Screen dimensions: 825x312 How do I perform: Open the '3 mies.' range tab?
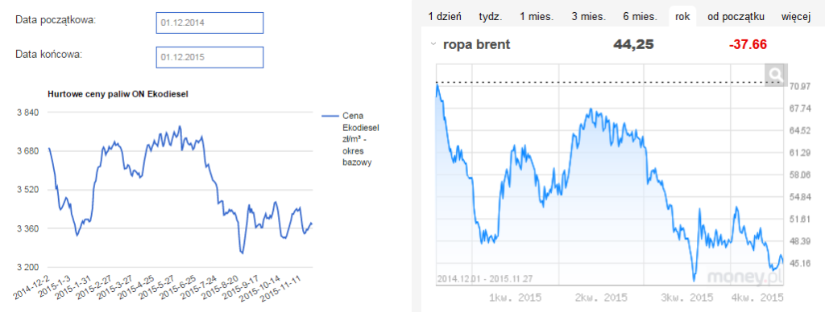(589, 17)
